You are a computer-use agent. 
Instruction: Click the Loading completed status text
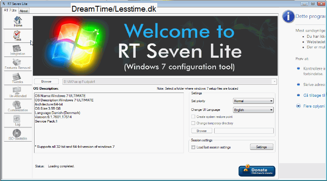pos(61,166)
